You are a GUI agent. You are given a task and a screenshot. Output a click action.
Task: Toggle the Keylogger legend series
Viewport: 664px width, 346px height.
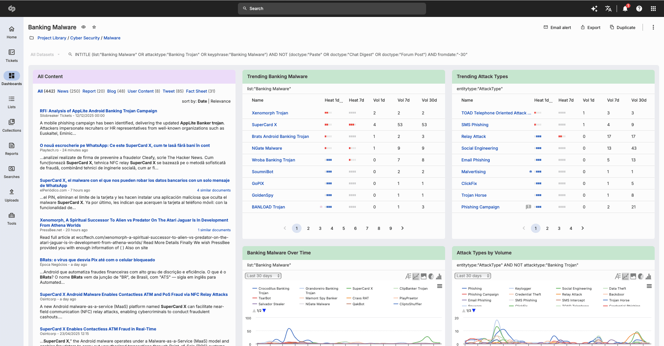(520, 289)
